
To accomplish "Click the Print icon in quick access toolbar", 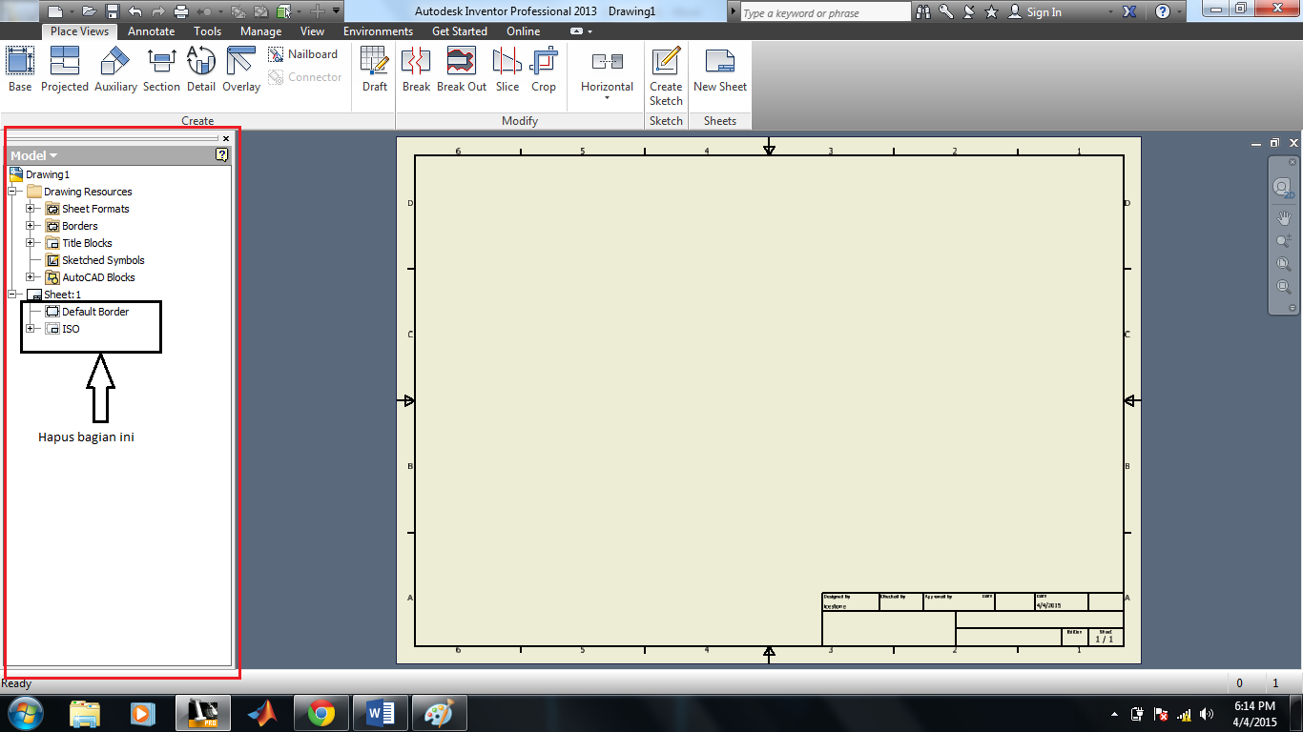I will tap(181, 11).
